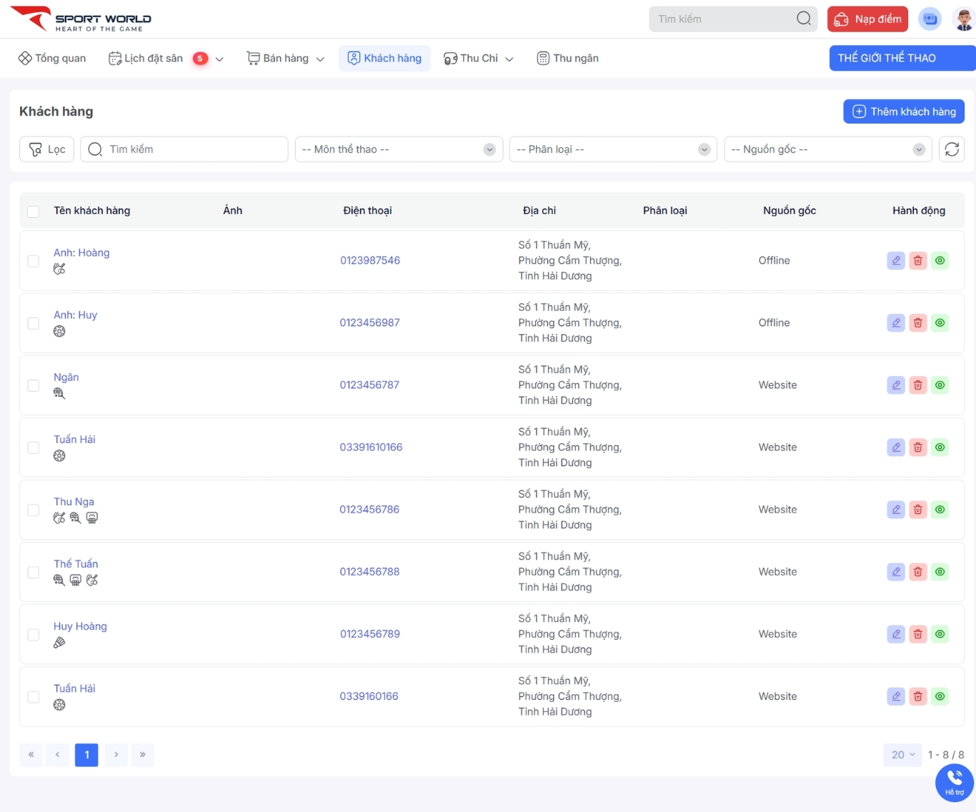Click delete trash icon for Ngân row
Viewport: 976px width, 812px height.
(918, 385)
